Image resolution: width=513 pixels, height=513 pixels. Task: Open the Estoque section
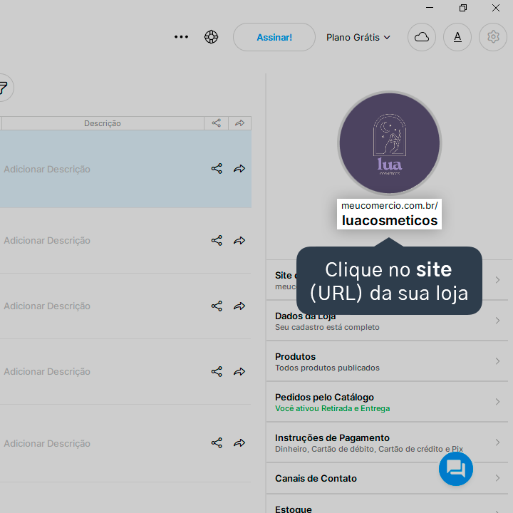click(x=387, y=504)
